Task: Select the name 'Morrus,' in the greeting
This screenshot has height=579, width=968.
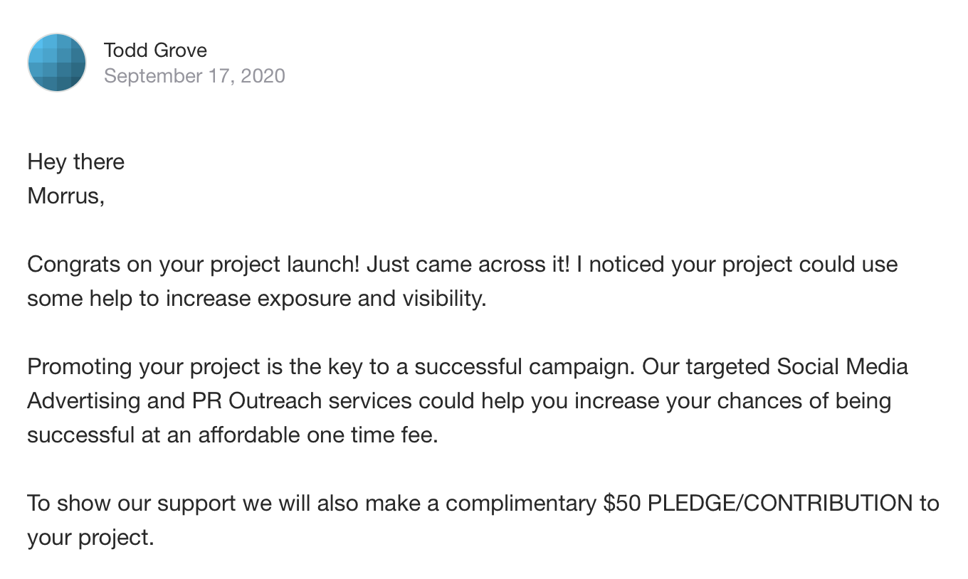Action: point(65,196)
